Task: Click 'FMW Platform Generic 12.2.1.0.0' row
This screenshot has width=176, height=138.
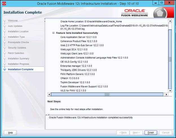Action: tap(78, 74)
